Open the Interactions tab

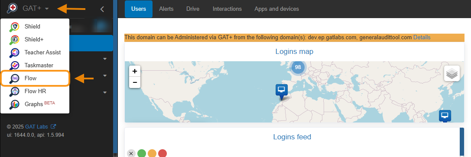(227, 9)
